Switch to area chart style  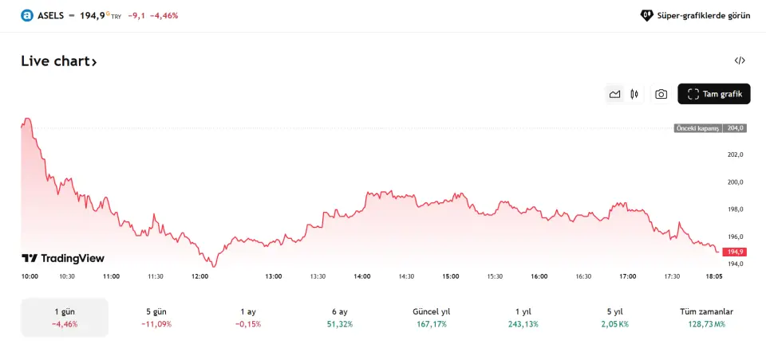click(614, 94)
